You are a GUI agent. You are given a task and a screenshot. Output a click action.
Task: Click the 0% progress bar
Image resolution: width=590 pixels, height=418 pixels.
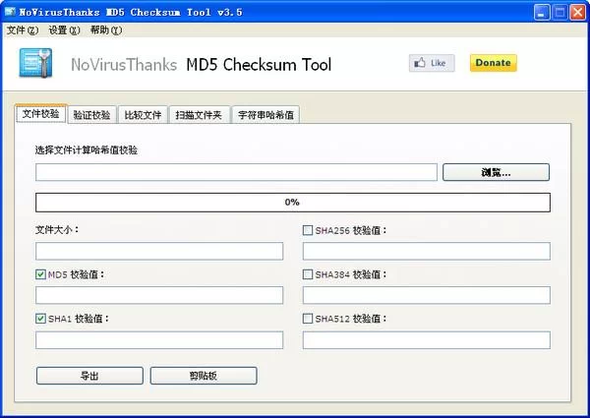coord(293,203)
